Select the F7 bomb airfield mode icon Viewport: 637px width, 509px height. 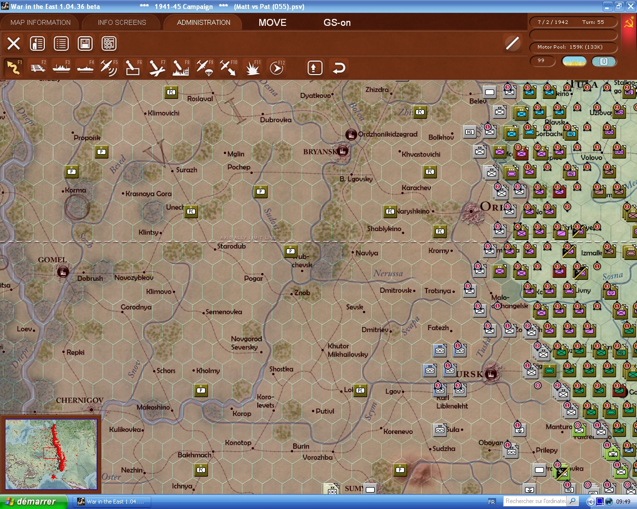pyautogui.click(x=157, y=68)
